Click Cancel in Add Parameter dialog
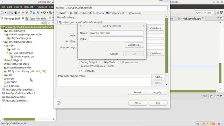 (114, 54)
